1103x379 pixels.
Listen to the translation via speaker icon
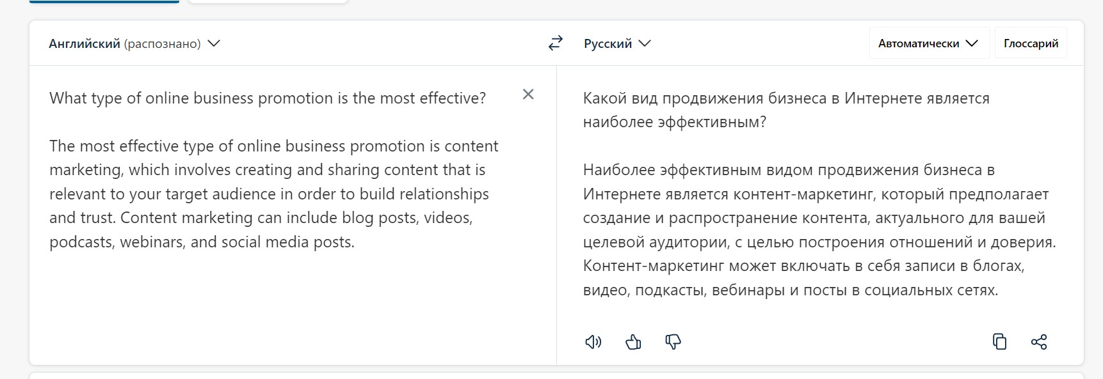(593, 342)
